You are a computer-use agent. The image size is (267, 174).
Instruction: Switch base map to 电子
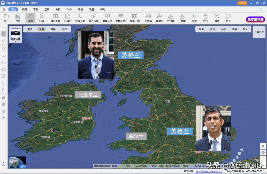30,29
